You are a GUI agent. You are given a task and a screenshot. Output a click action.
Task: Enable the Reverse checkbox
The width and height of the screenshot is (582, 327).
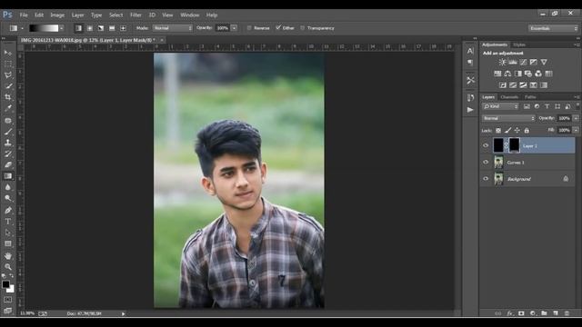pyautogui.click(x=249, y=28)
